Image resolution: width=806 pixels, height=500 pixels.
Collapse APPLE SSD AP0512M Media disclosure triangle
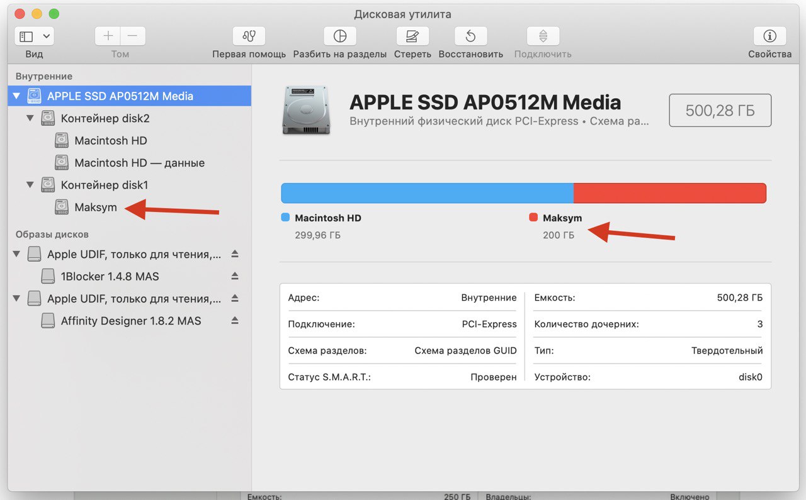(16, 96)
